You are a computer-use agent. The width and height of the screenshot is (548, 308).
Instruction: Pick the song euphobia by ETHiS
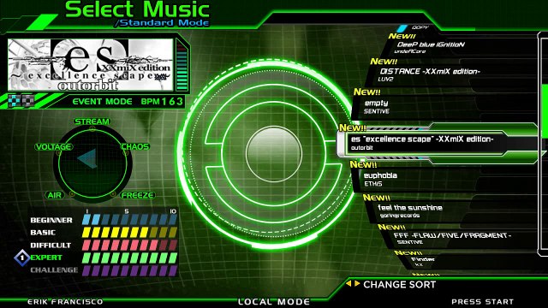point(380,175)
